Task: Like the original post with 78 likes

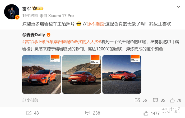Action: click(x=175, y=100)
